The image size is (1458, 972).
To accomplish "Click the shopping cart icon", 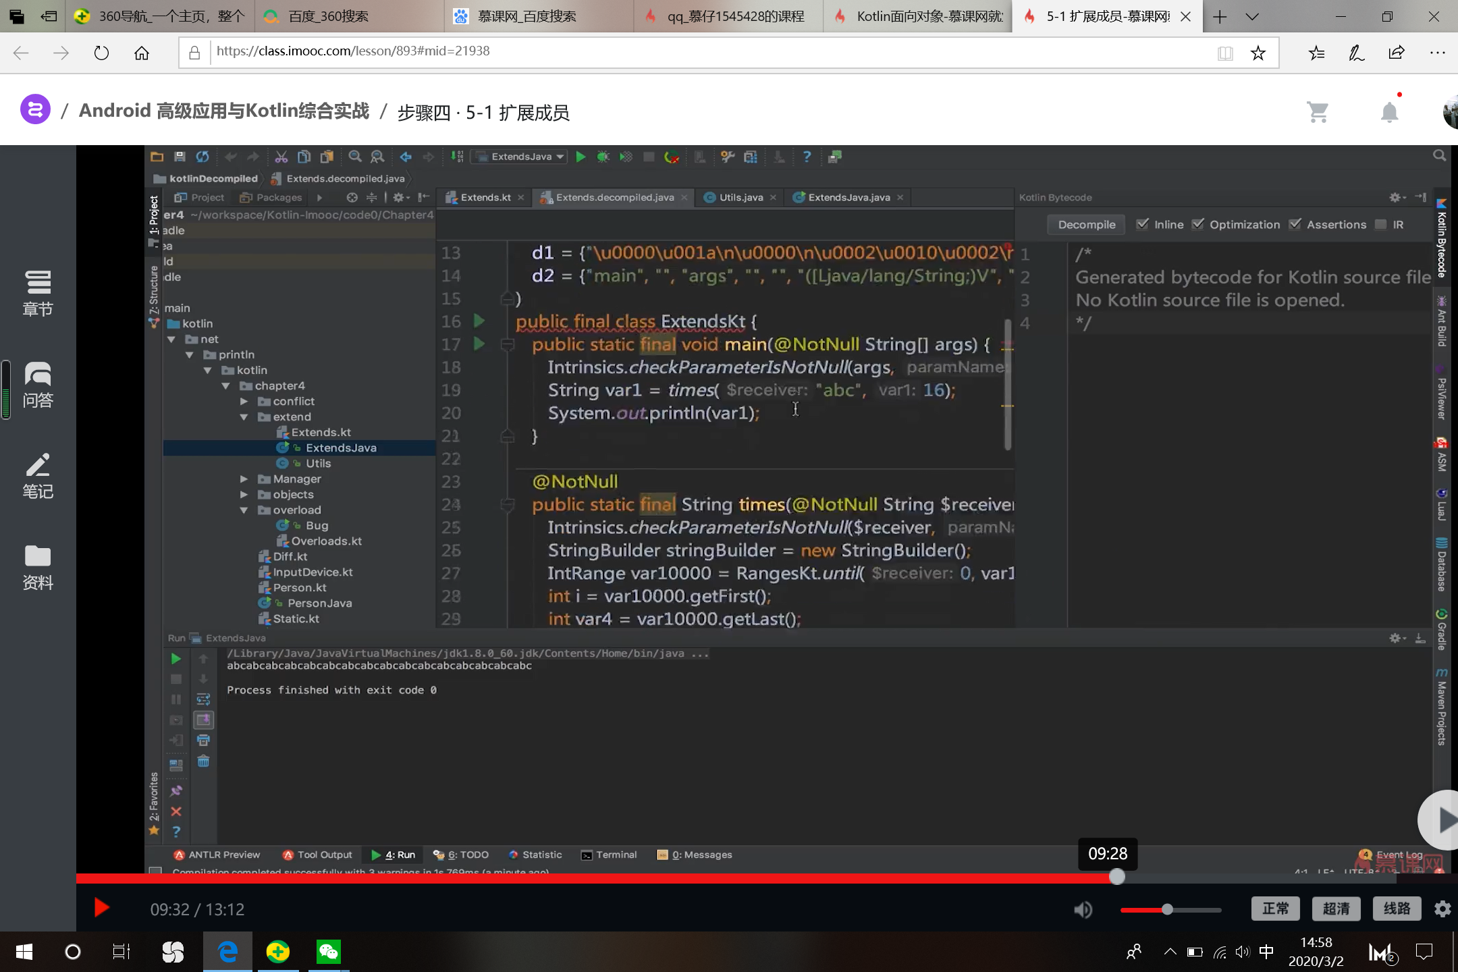I will coord(1318,111).
